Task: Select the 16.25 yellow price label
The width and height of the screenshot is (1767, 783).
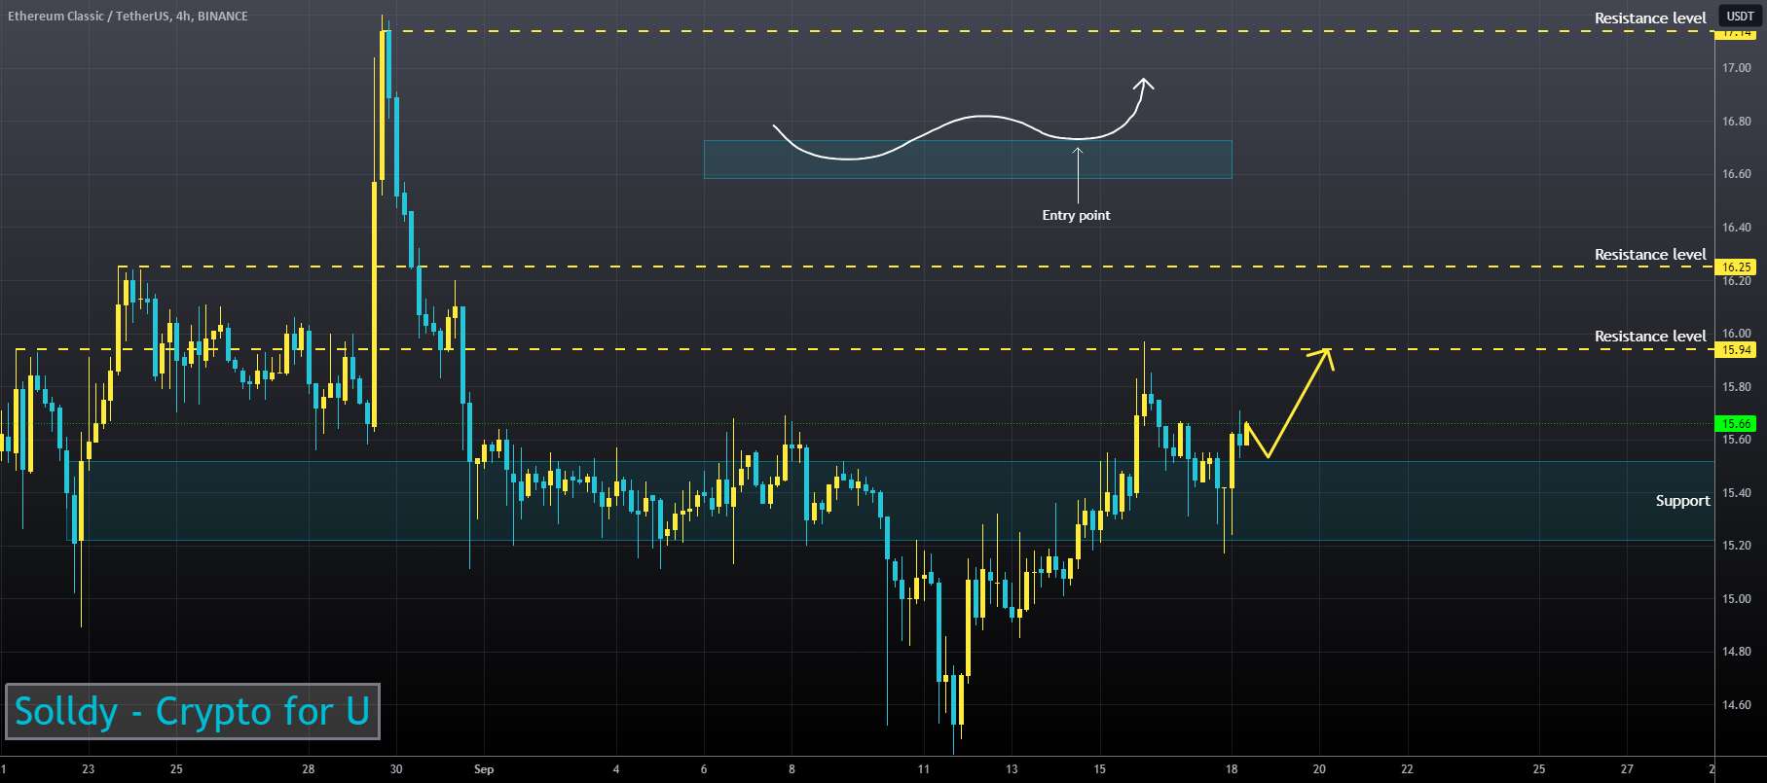Action: pos(1737,267)
